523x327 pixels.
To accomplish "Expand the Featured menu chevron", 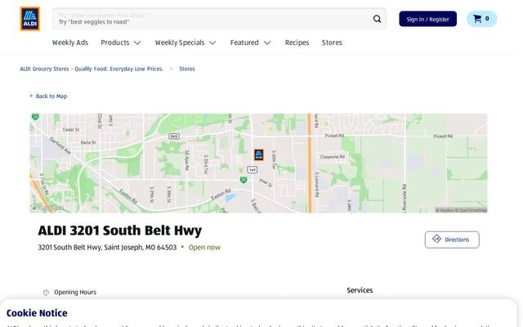I will click(x=267, y=43).
